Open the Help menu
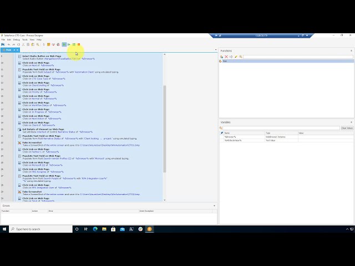The height and width of the screenshot is (266, 355). pyautogui.click(x=39, y=39)
